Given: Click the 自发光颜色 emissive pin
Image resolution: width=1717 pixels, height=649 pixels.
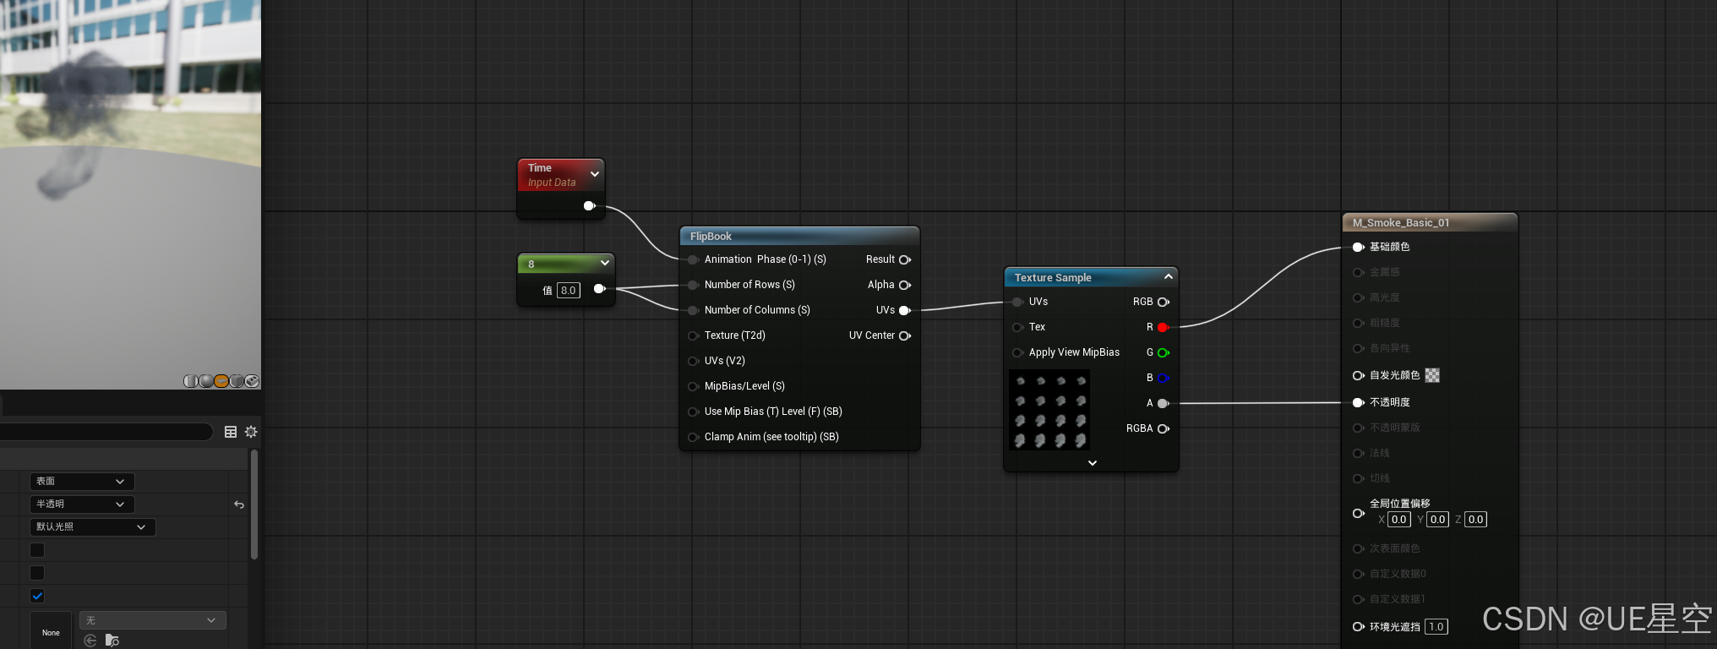Looking at the screenshot, I should [1359, 375].
